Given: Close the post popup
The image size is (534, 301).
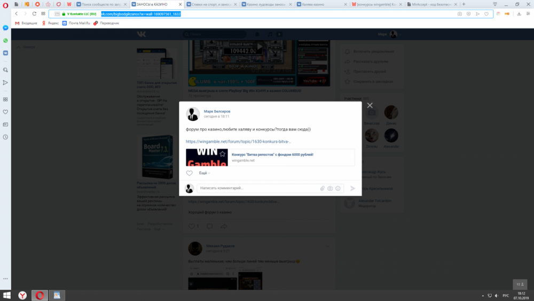Looking at the screenshot, I should pyautogui.click(x=370, y=105).
